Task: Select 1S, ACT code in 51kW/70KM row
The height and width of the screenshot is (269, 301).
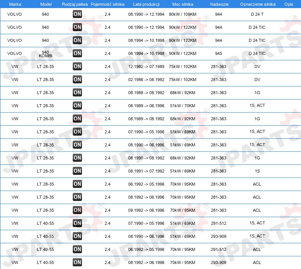Action: (257, 105)
